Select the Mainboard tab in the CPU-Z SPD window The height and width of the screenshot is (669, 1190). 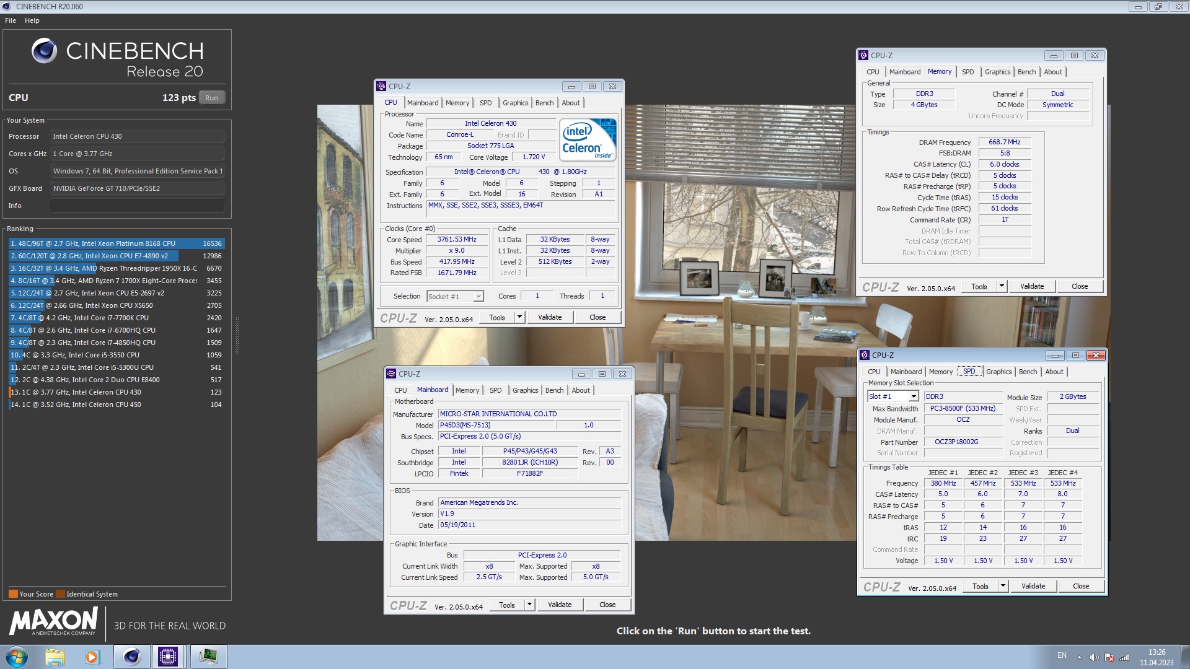click(906, 372)
